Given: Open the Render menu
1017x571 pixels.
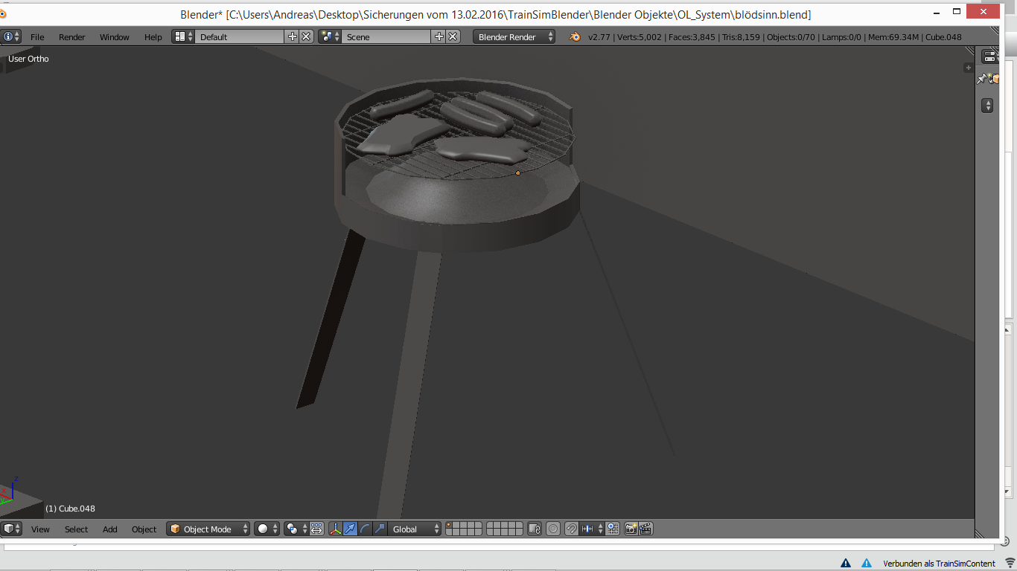Looking at the screenshot, I should [72, 37].
